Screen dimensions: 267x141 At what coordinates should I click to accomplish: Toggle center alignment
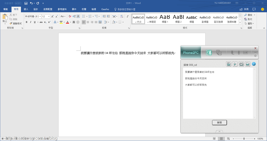click(88, 22)
